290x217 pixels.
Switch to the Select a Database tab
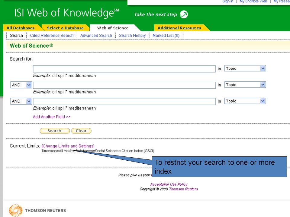coord(65,28)
